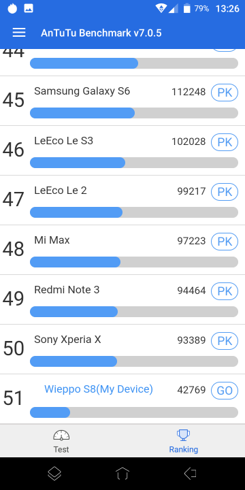Click PK button for LeEco Le S3
The height and width of the screenshot is (490, 245).
[225, 142]
